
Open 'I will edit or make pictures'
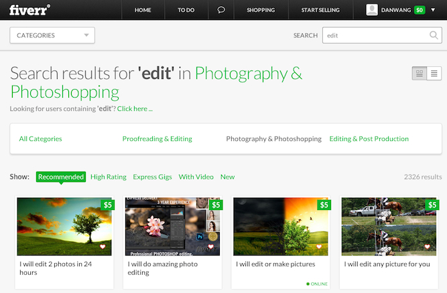coord(275,264)
